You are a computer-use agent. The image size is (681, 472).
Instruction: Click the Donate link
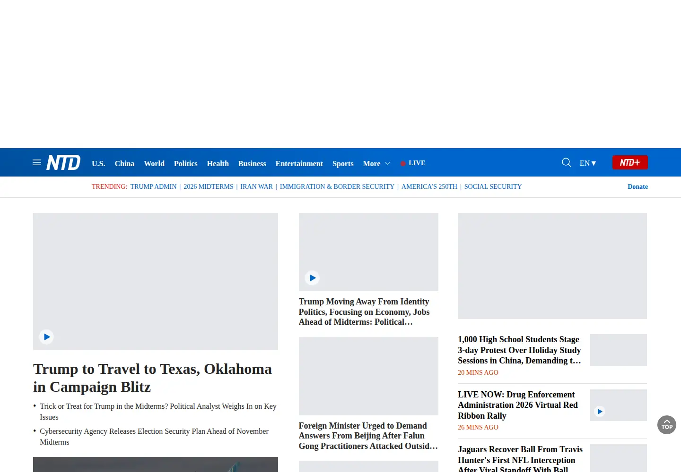click(x=637, y=187)
